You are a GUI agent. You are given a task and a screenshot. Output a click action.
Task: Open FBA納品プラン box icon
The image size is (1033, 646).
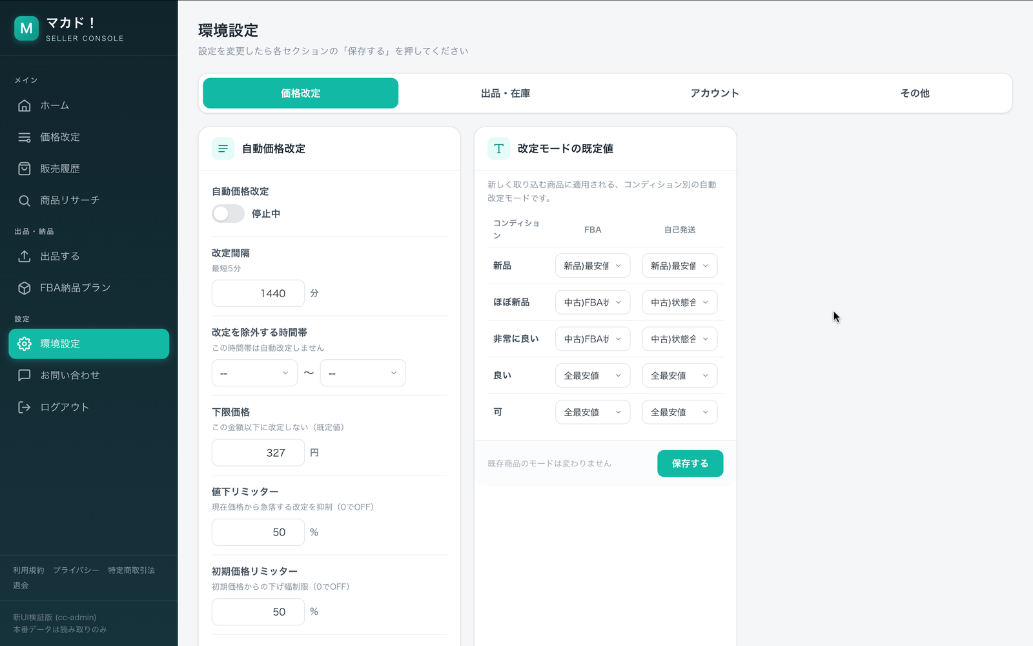tap(25, 288)
